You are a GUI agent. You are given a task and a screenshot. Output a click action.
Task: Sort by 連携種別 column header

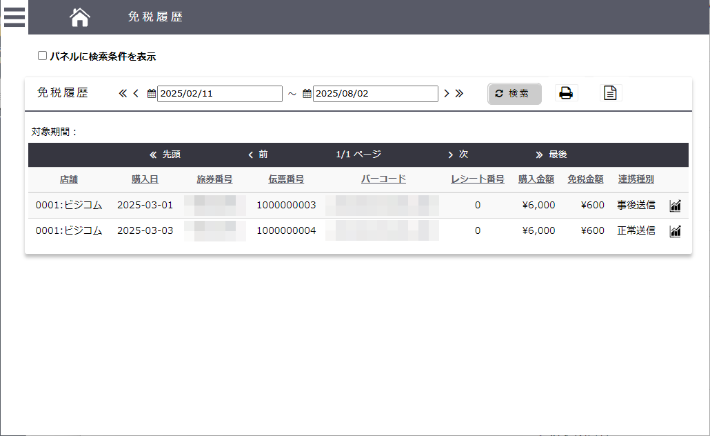click(636, 179)
